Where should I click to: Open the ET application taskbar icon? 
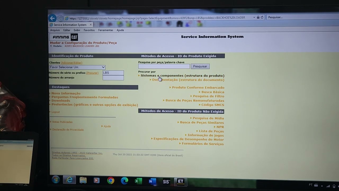tap(181, 181)
